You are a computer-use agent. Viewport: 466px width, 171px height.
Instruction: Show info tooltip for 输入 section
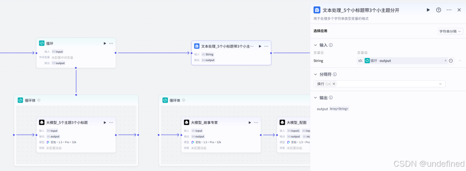pos(331,45)
